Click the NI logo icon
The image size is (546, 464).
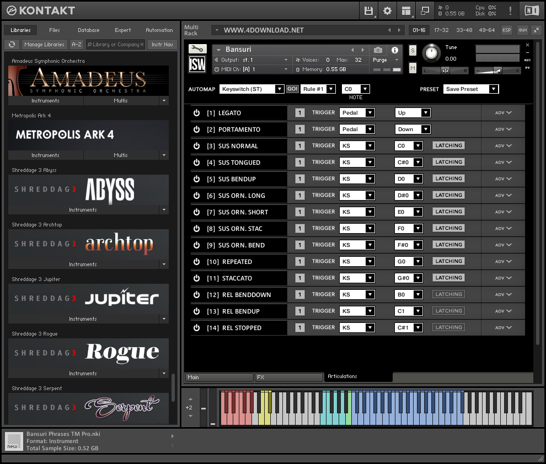tap(532, 11)
